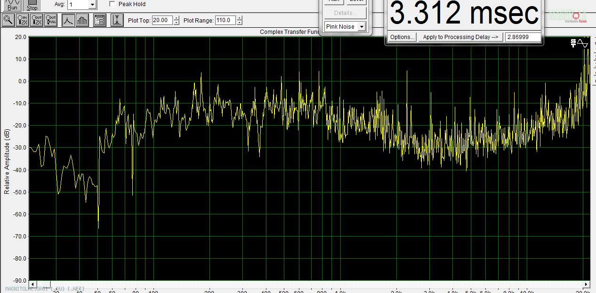Open the Avg dropdown

point(92,4)
